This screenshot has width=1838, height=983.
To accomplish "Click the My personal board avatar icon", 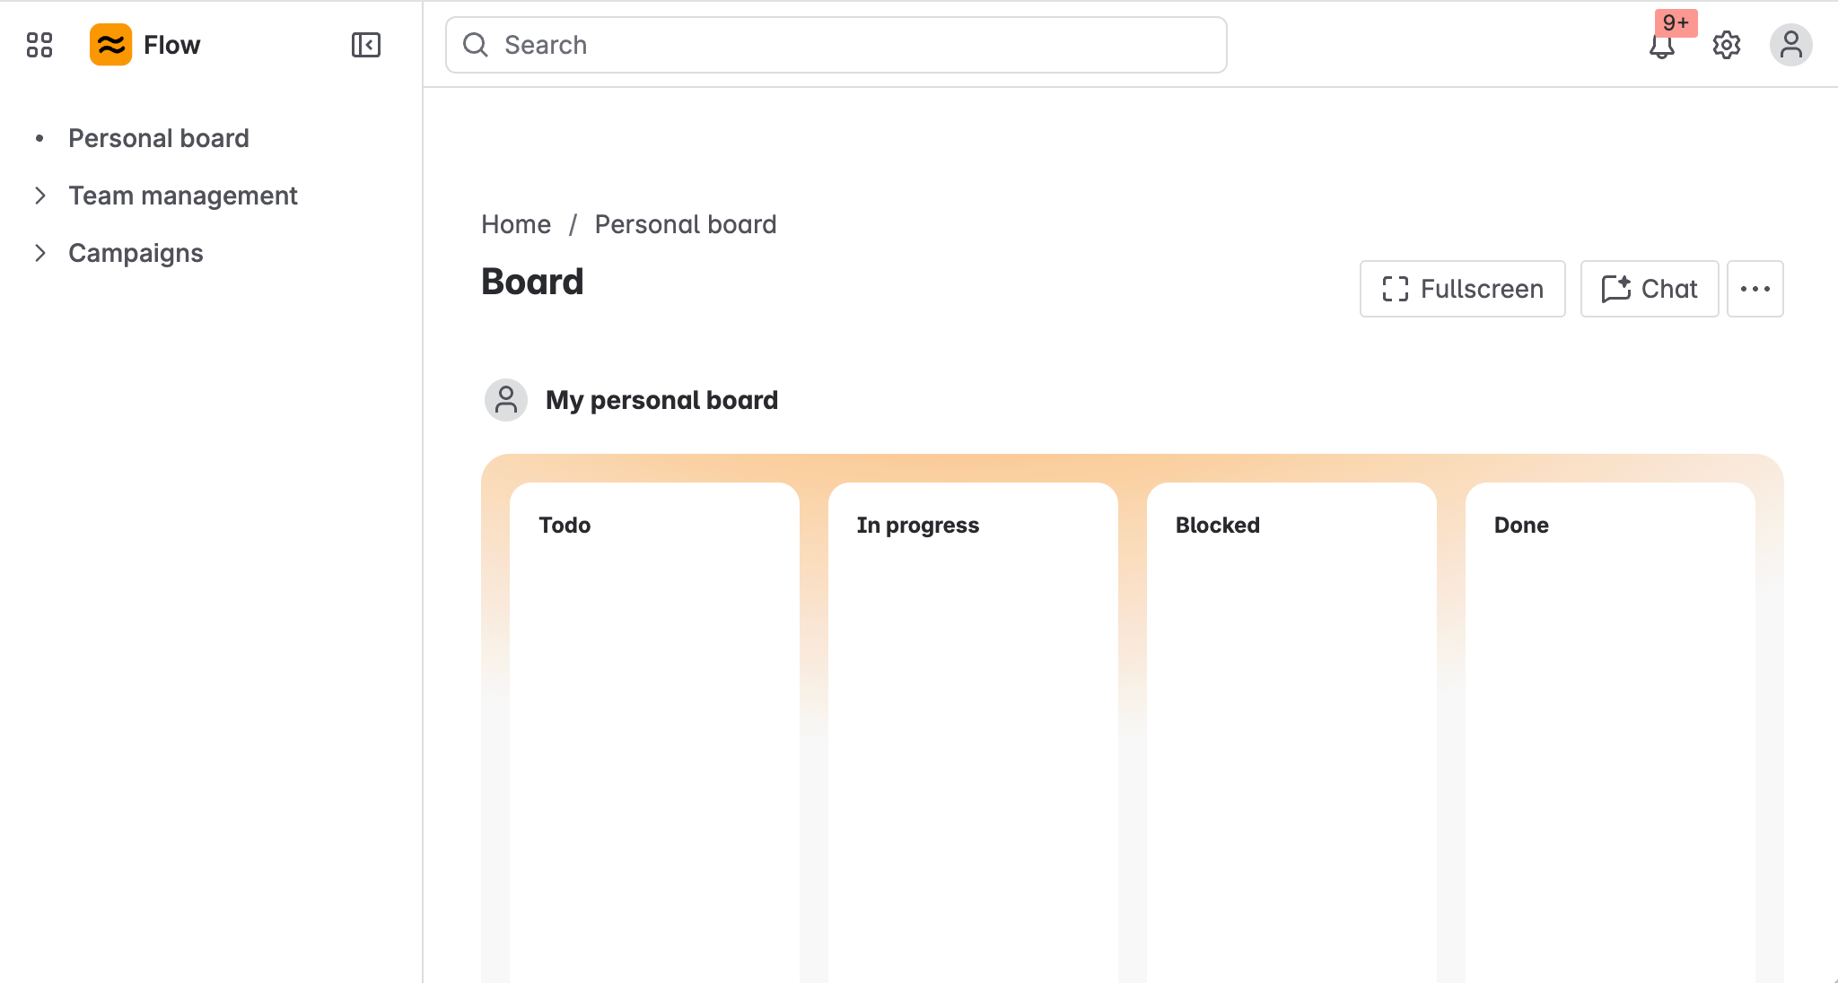I will pyautogui.click(x=506, y=400).
